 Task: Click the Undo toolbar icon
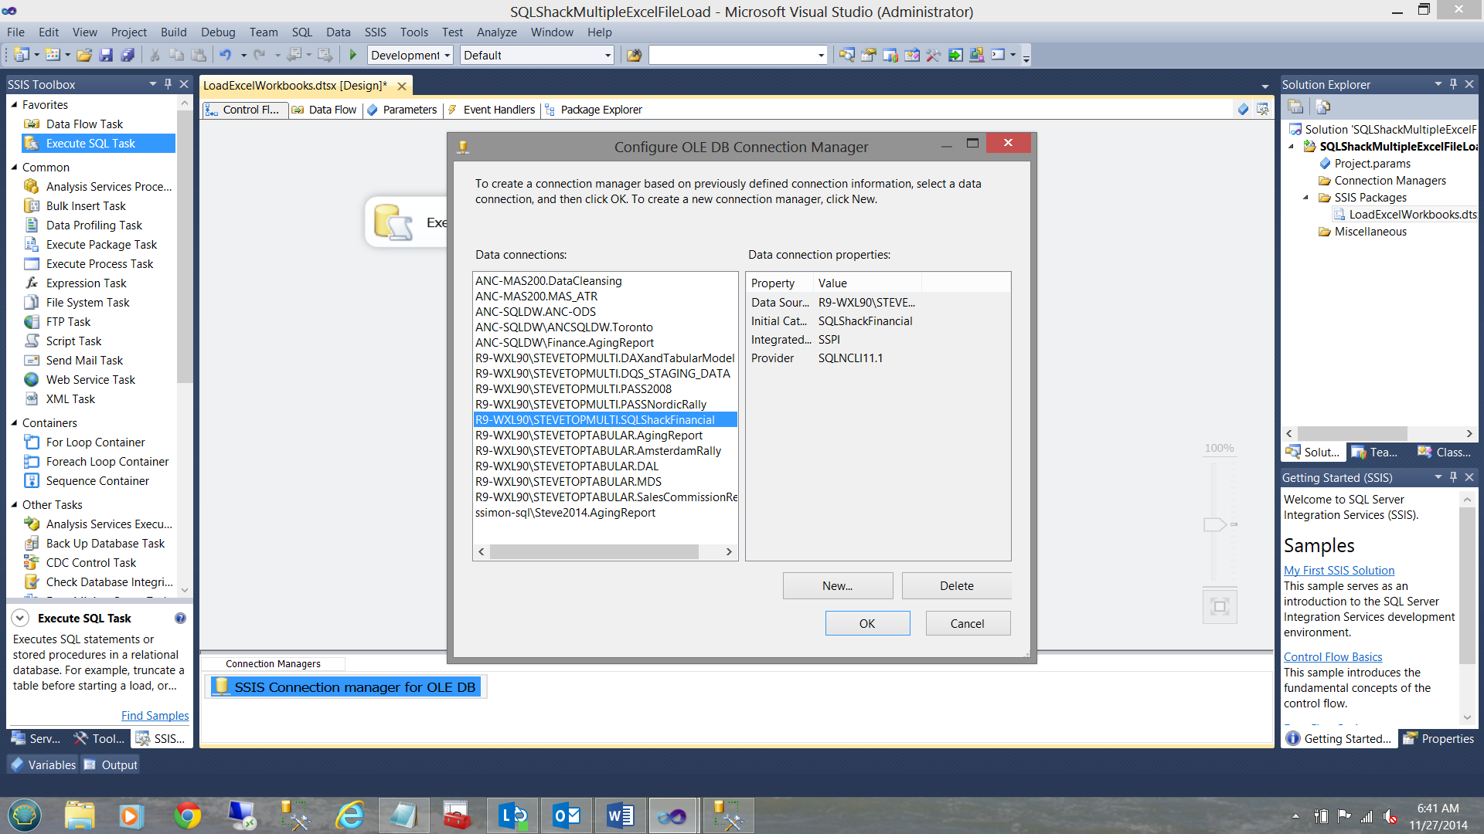pos(225,55)
